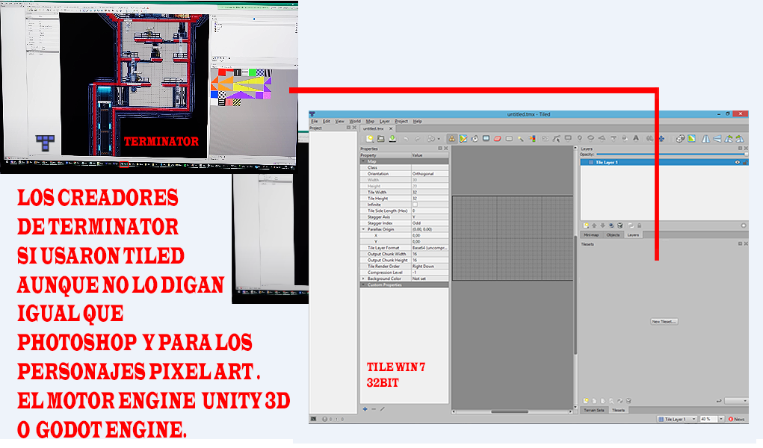Expand the Background Color property

click(x=363, y=279)
